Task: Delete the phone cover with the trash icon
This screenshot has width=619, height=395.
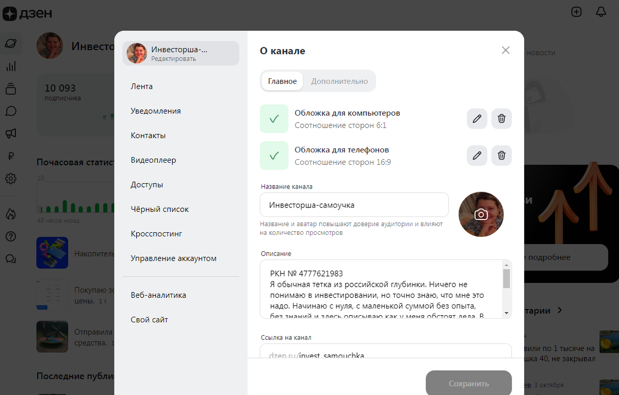Action: (x=501, y=155)
